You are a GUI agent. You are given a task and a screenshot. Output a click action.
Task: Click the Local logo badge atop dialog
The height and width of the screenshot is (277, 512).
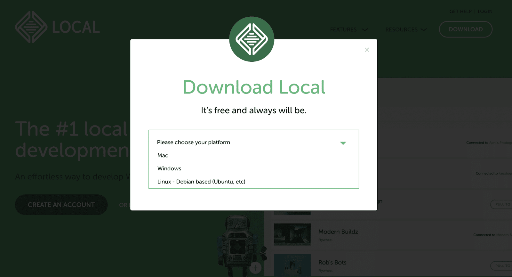(x=252, y=39)
